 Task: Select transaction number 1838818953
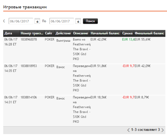click(x=29, y=66)
